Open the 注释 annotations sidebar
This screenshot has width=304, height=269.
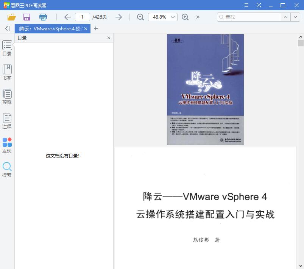pos(7,121)
